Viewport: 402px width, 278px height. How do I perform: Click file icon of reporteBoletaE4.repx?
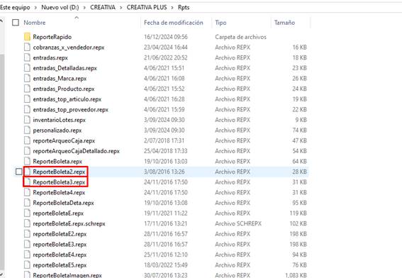coord(27,255)
